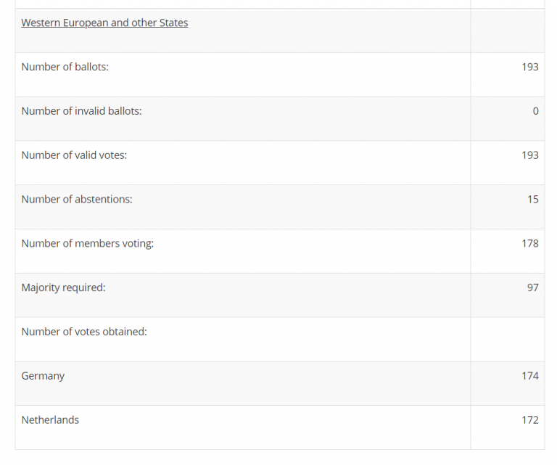Select the Number of members voting label
The width and height of the screenshot is (557, 466).
point(87,243)
